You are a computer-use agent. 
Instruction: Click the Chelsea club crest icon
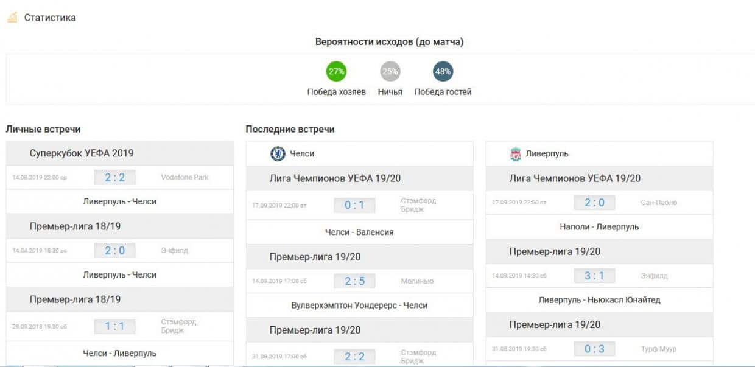[278, 153]
